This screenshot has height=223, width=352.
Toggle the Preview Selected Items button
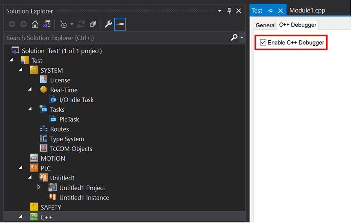[x=120, y=24]
